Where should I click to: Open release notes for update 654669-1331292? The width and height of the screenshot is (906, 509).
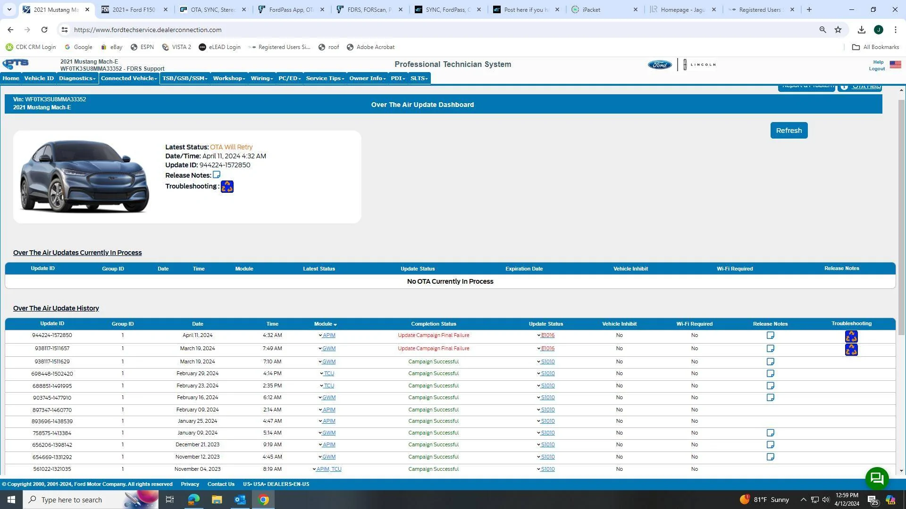coord(770,457)
